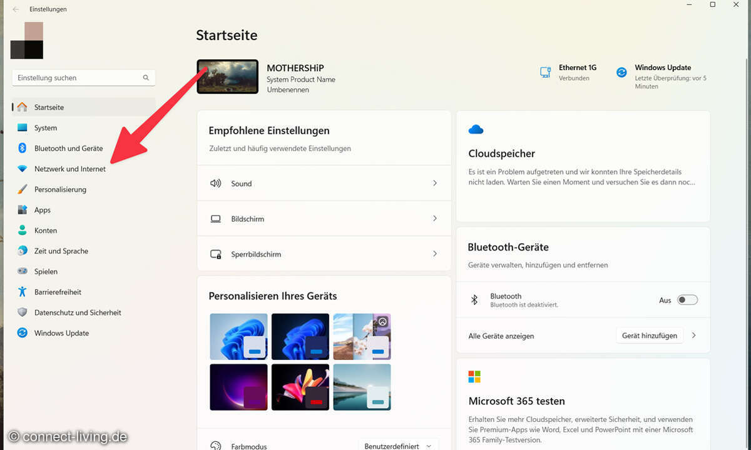This screenshot has width=751, height=450.
Task: Open Spielen settings
Action: click(84, 271)
